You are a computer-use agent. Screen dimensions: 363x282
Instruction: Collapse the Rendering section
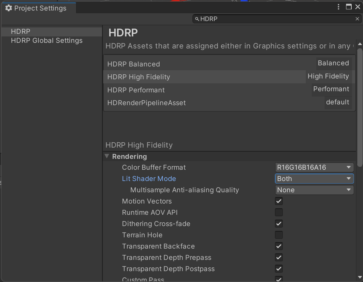(x=107, y=156)
